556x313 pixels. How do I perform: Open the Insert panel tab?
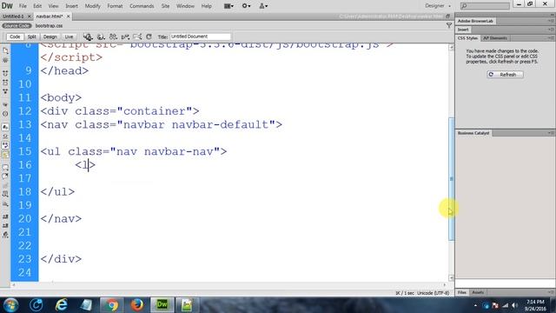pyautogui.click(x=463, y=30)
